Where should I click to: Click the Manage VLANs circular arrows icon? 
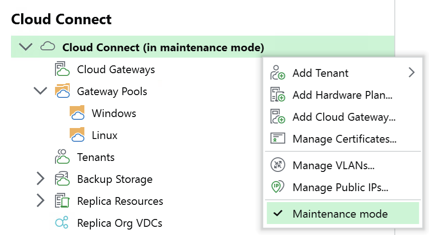coord(277,165)
